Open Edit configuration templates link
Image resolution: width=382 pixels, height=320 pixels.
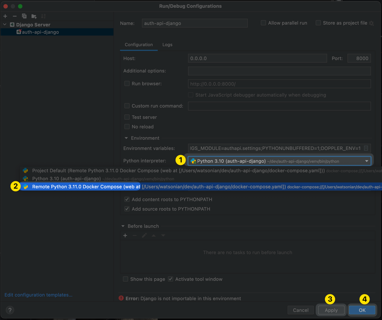point(38,295)
